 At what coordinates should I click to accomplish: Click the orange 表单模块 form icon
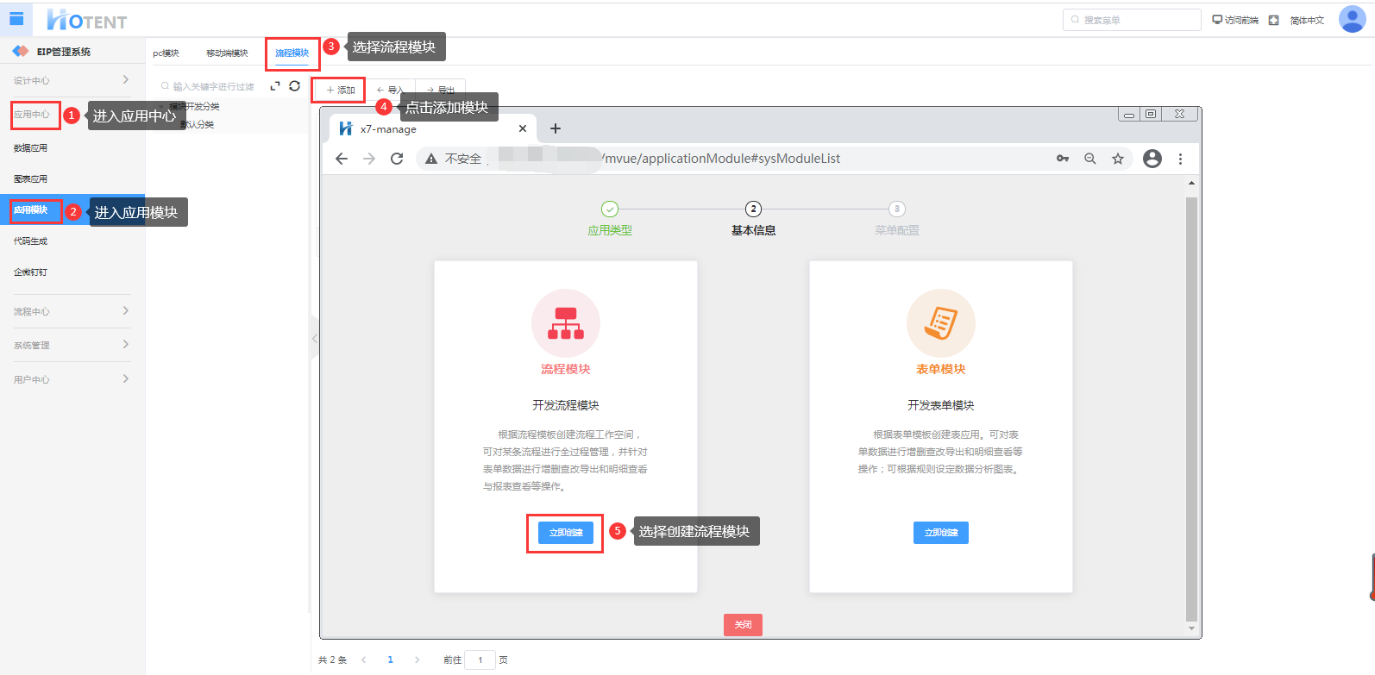941,323
